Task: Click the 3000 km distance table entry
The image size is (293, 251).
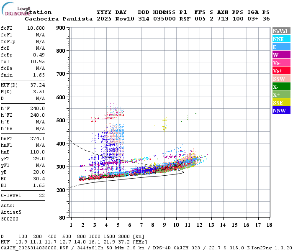Action: [124, 236]
